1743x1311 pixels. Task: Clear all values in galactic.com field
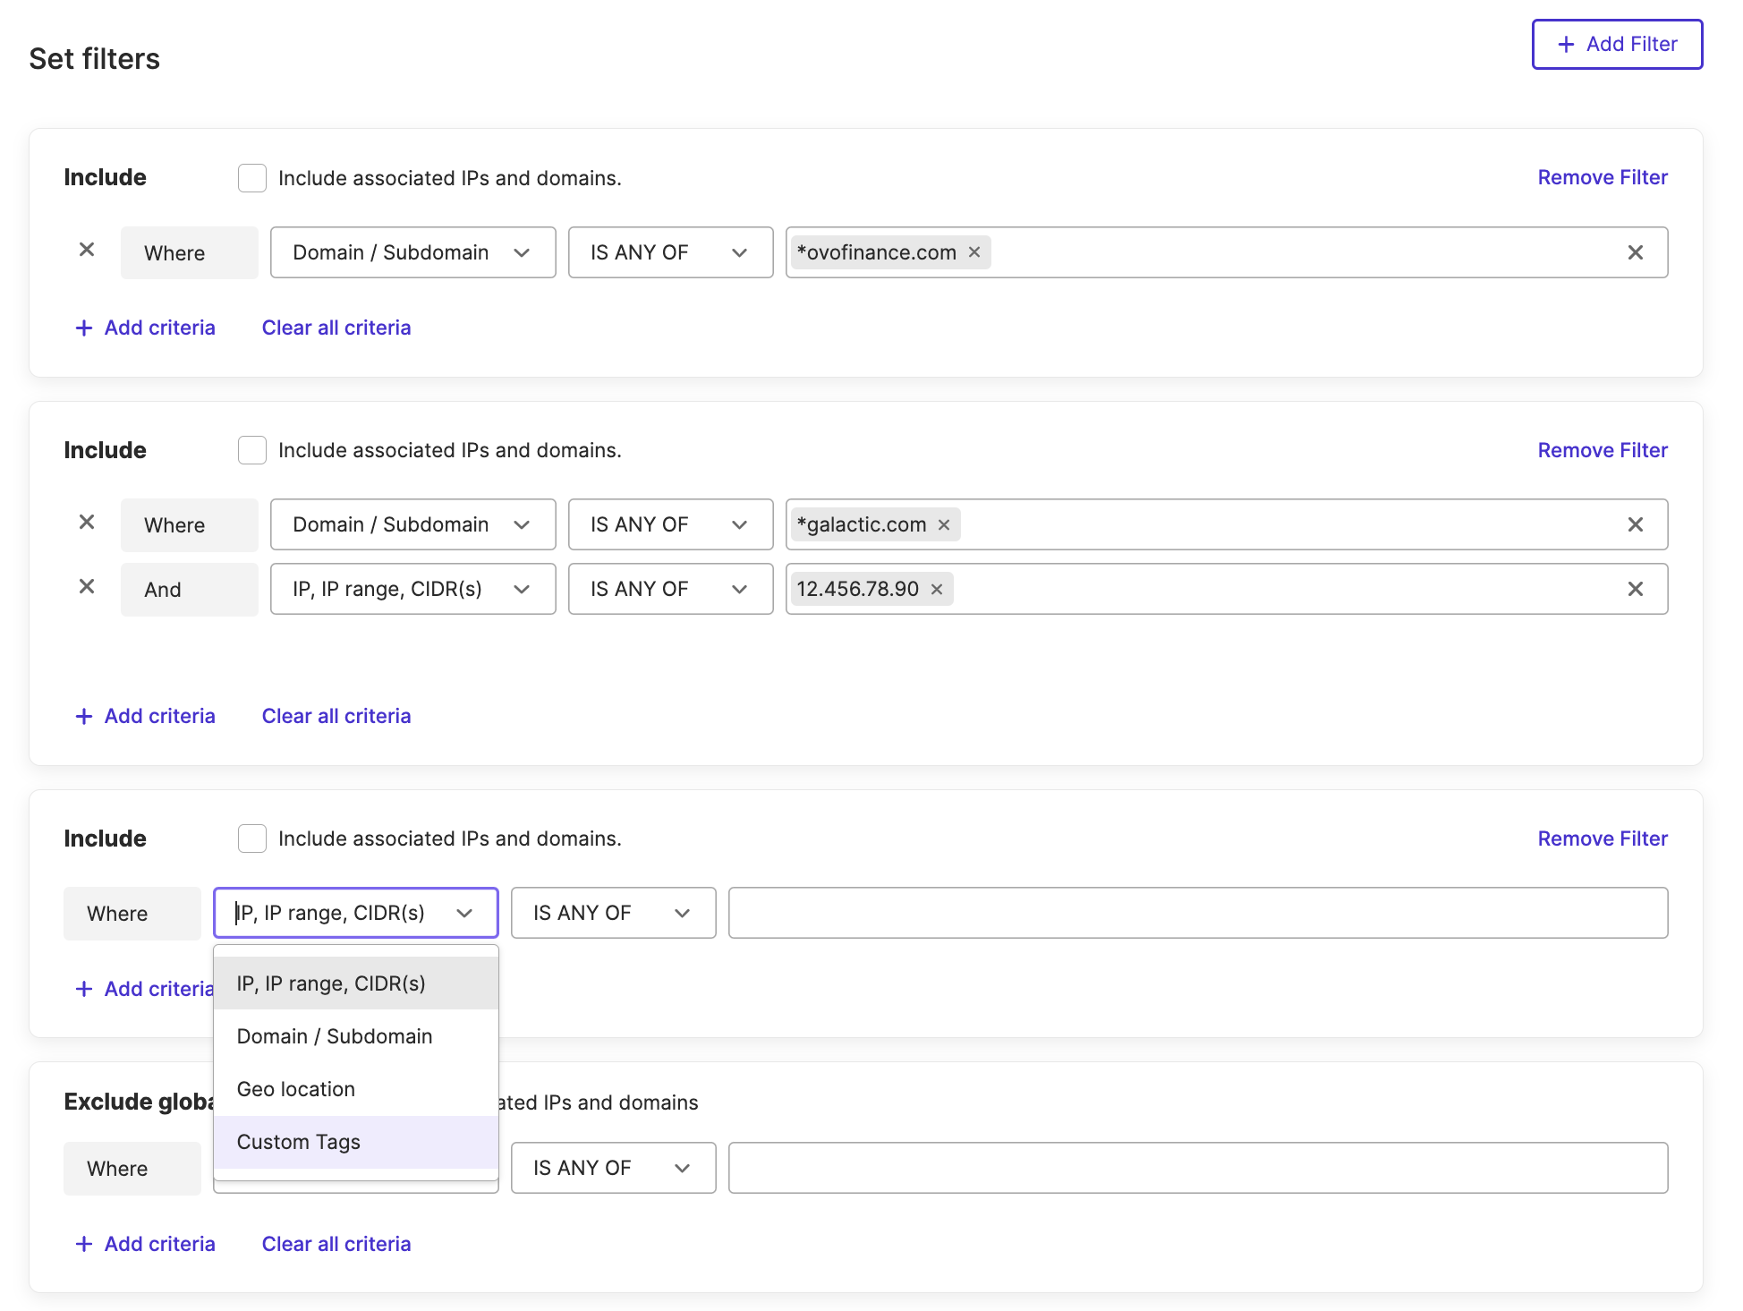[1635, 524]
